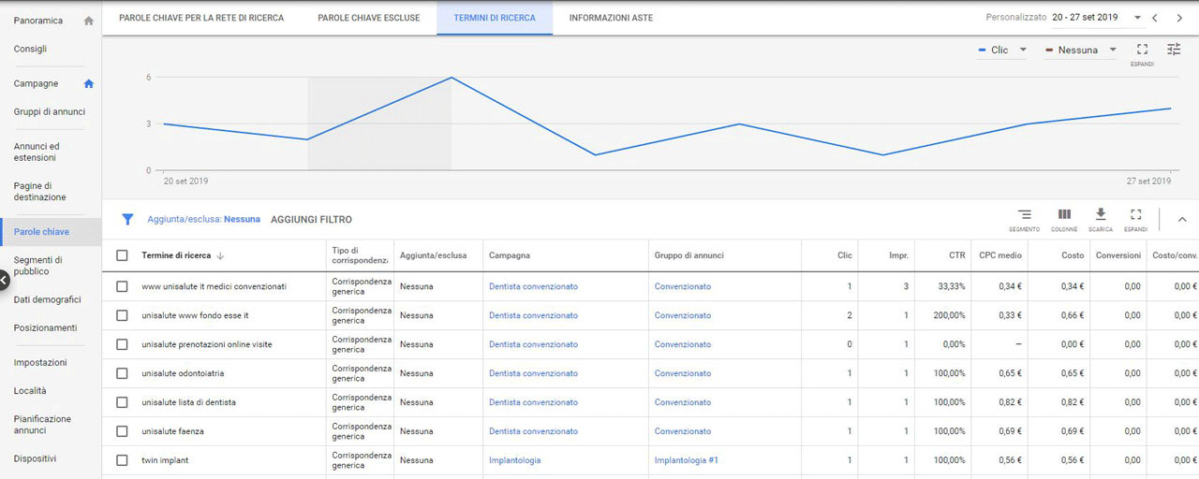Screen dimensions: 1199x479
Task: Check the unisalute faenza row
Action: 122,431
